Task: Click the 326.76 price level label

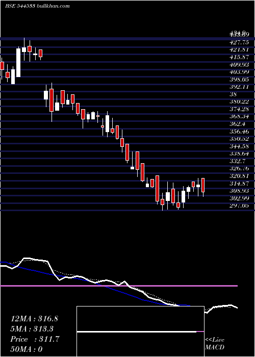Action: pyautogui.click(x=240, y=168)
